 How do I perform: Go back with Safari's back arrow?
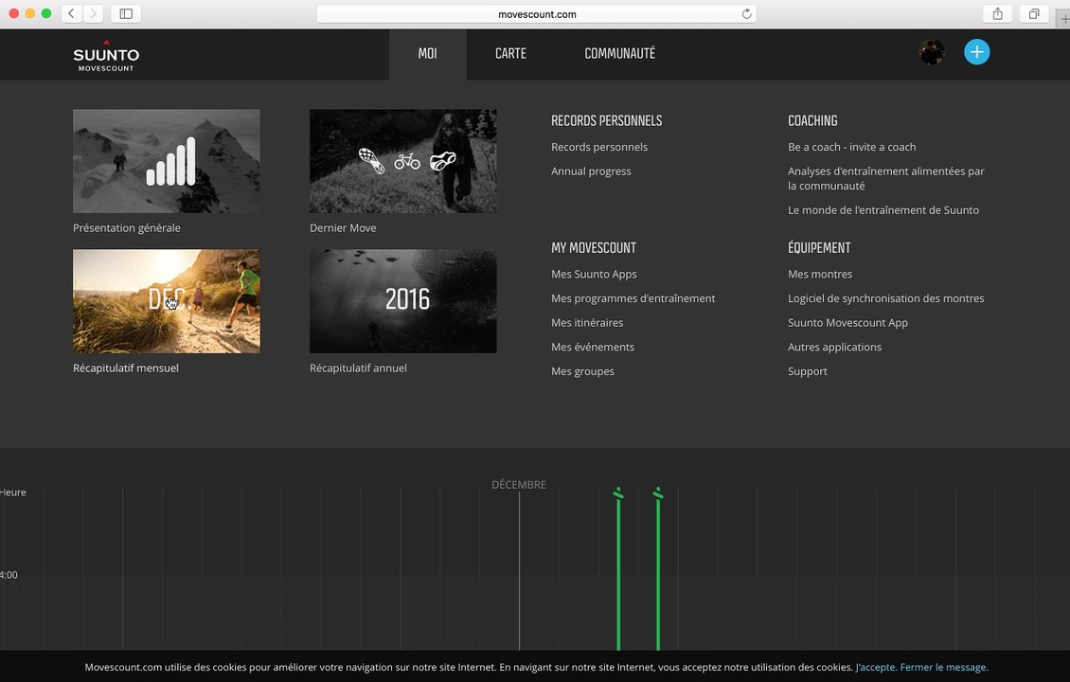point(72,13)
